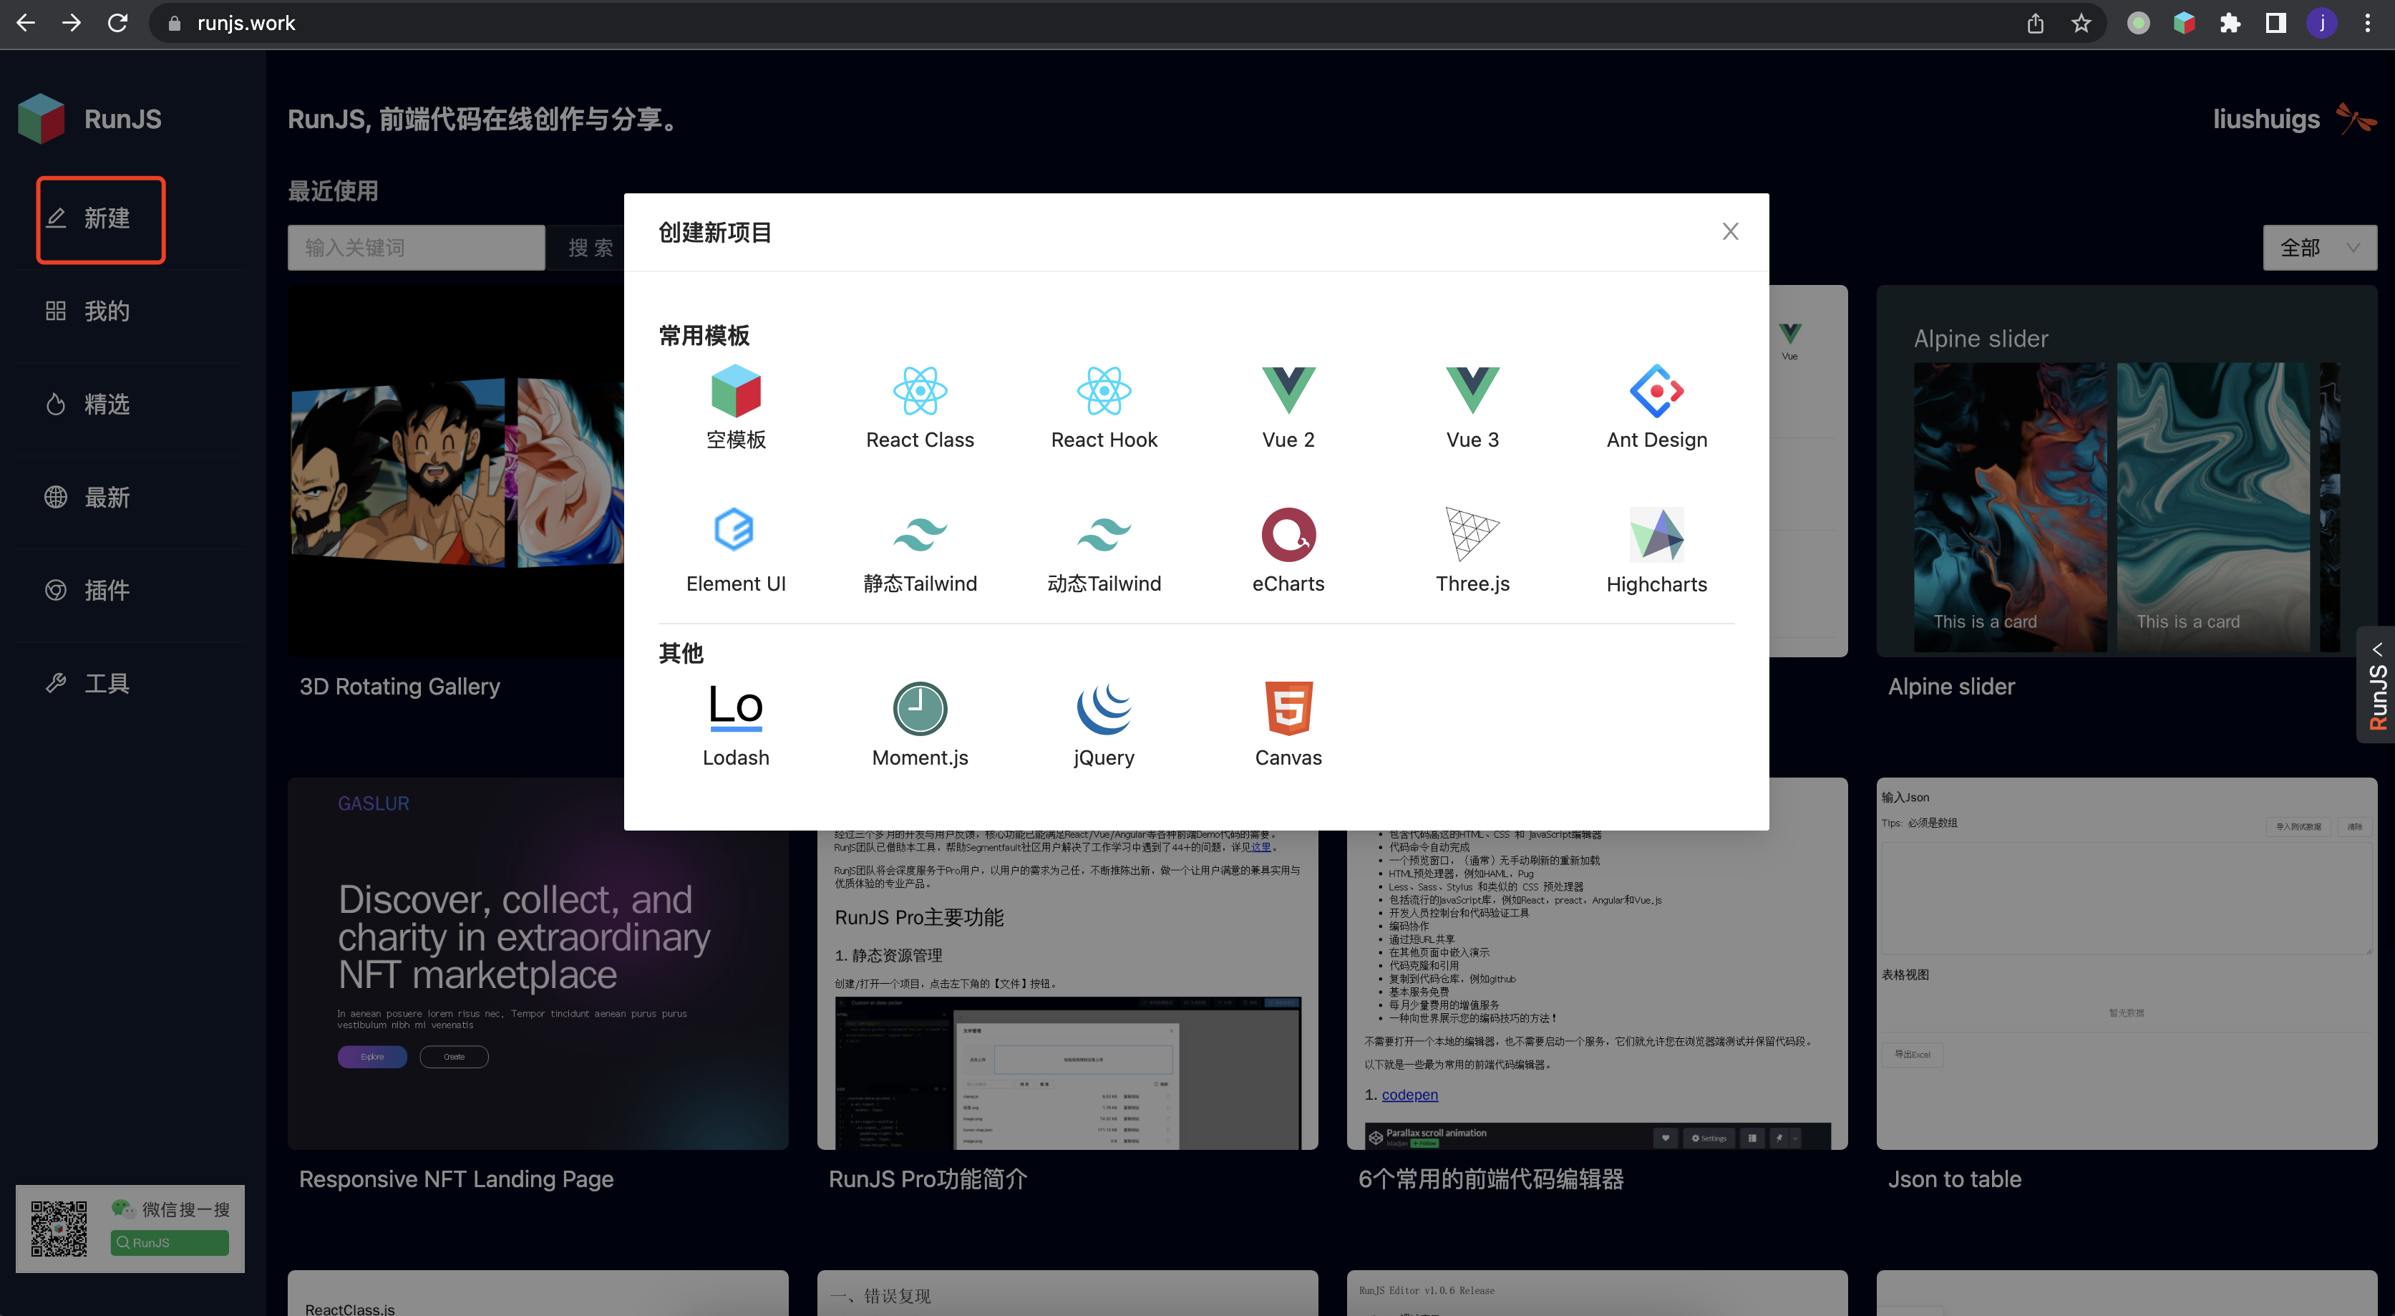This screenshot has width=2395, height=1316.
Task: Click the 6个常用的前端代码编辑器 title
Action: (1490, 1179)
